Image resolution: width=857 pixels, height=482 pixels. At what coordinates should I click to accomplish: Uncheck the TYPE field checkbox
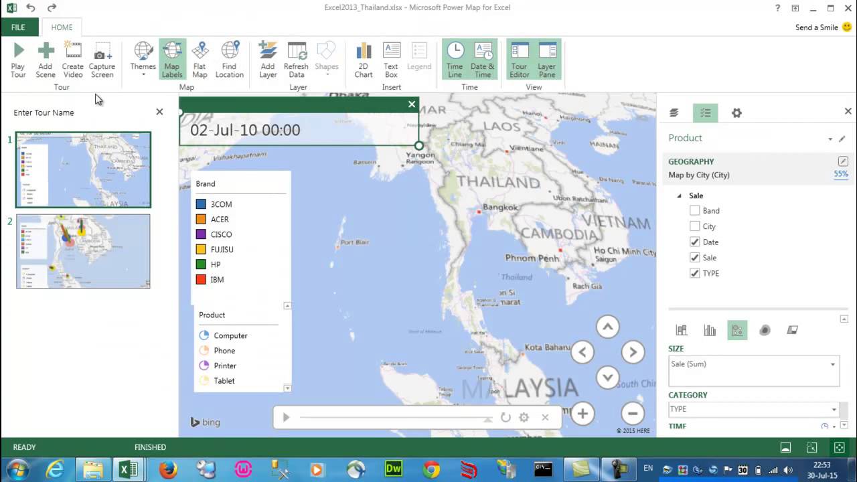click(x=694, y=273)
